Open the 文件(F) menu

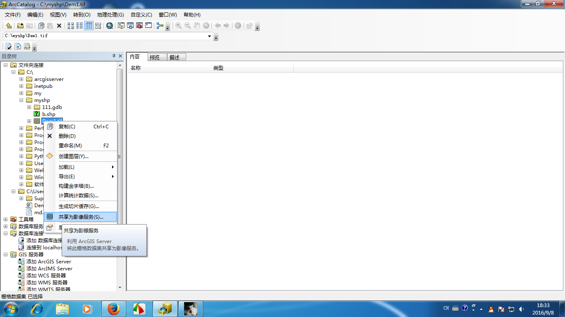coord(13,15)
